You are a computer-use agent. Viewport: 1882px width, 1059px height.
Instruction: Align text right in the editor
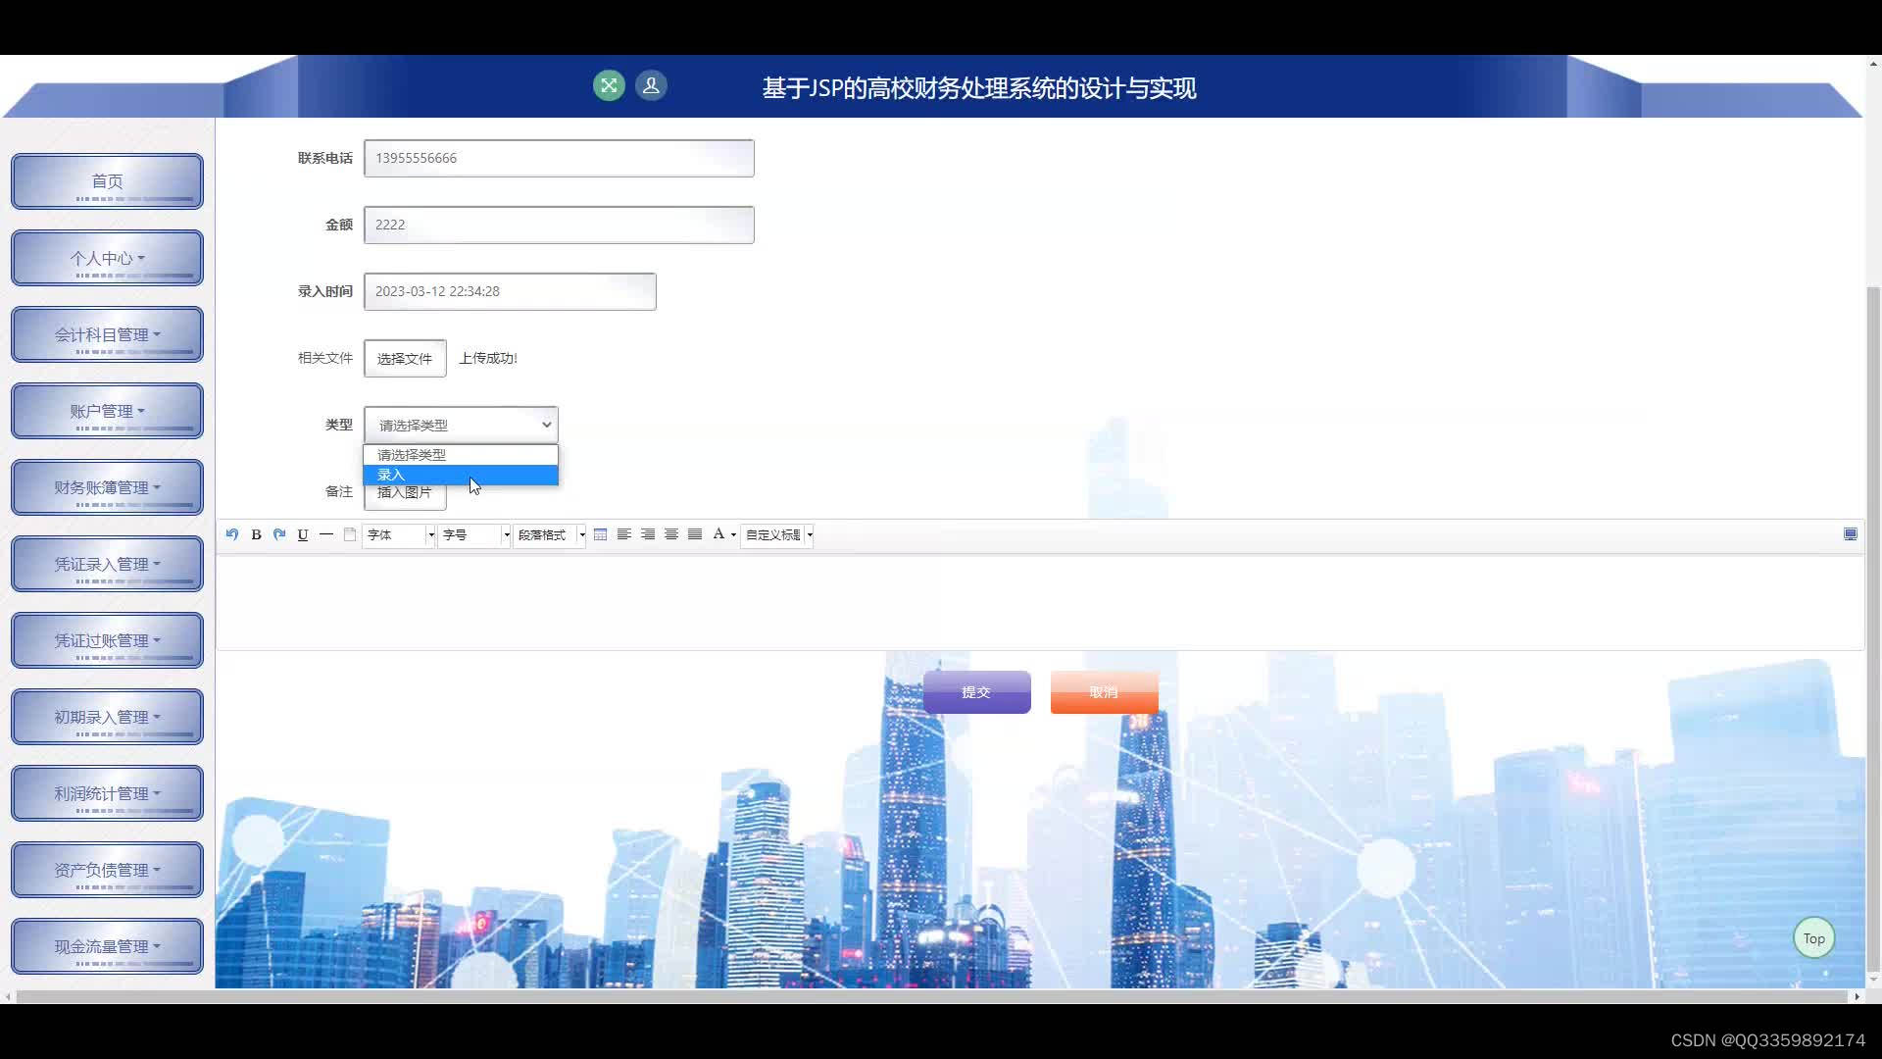(x=648, y=534)
